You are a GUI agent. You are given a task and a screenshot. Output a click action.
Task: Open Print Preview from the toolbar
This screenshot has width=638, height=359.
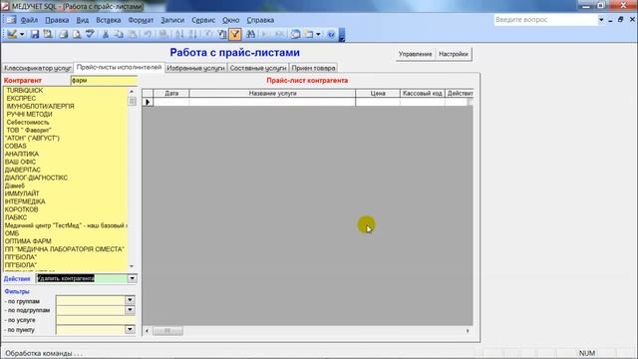[x=77, y=34]
